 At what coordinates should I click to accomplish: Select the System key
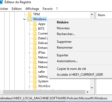pos(43,81)
